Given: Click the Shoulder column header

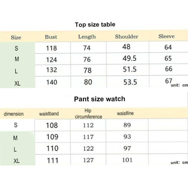Looking at the screenshot, I should coord(127,37).
